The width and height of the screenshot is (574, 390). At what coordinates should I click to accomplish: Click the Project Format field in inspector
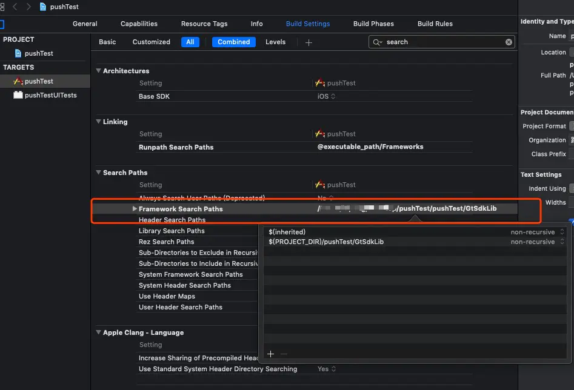click(572, 126)
